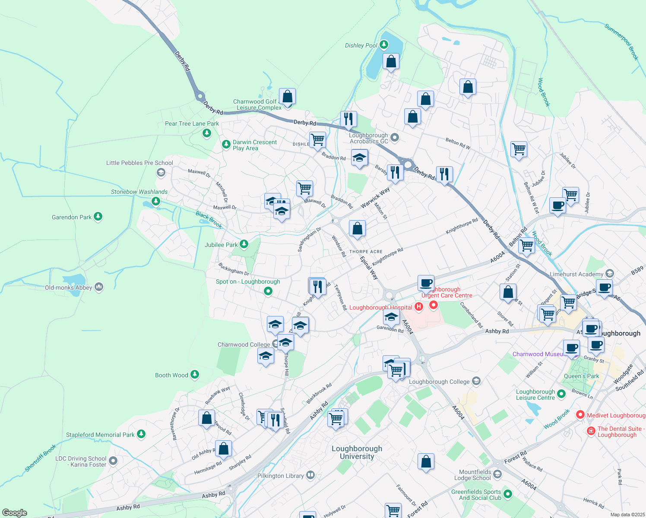Select LDC Driving School Karina Foster pin

113,461
